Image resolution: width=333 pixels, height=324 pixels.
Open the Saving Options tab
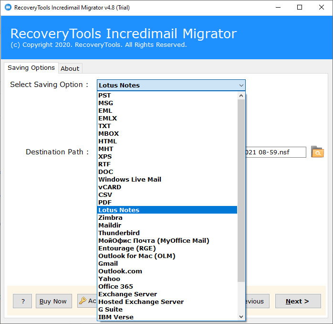pyautogui.click(x=31, y=68)
